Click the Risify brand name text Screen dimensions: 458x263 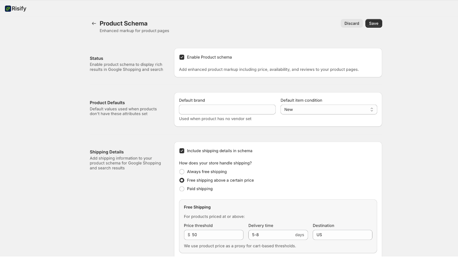19,9
